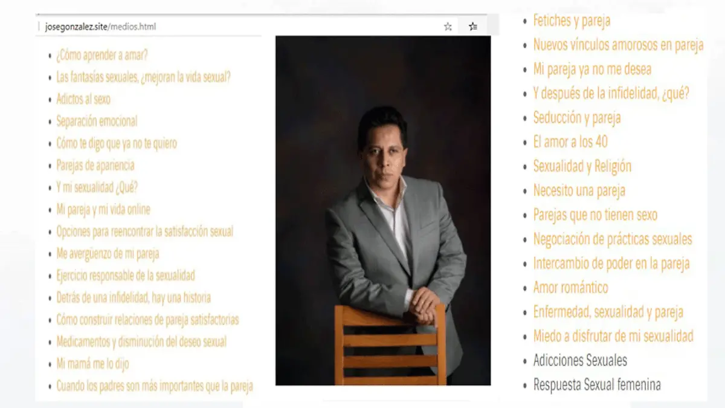Open the 'Fetiches y pareja' link
This screenshot has width=725, height=408.
click(572, 21)
